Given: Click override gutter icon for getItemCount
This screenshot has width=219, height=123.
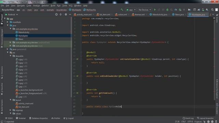Looking at the screenshot, I should (x=77, y=93).
